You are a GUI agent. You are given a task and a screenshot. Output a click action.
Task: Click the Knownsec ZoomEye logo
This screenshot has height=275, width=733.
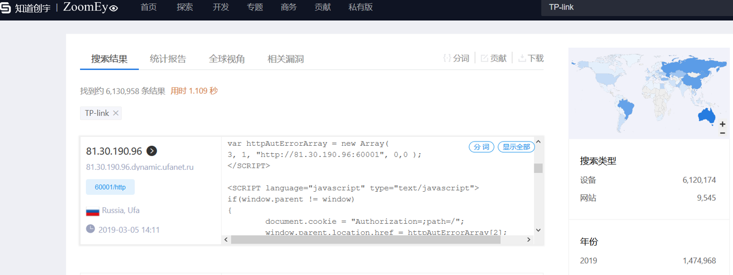click(x=59, y=7)
